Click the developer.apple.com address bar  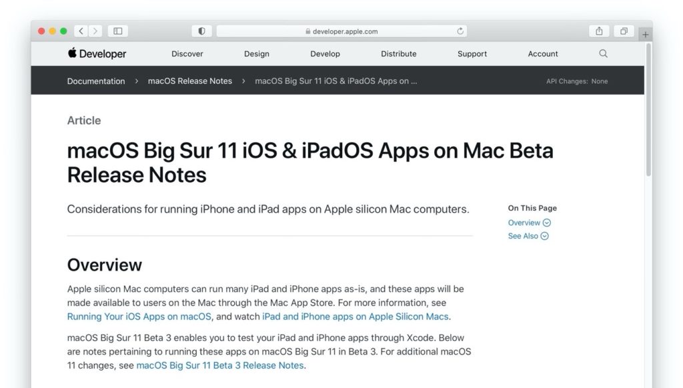click(x=341, y=31)
